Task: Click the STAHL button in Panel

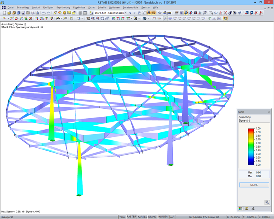Action: tap(254, 185)
